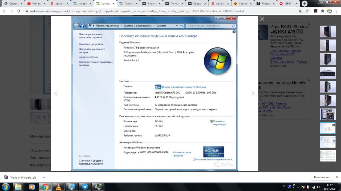Open the Windows Start menu
The width and height of the screenshot is (341, 191).
point(6,187)
